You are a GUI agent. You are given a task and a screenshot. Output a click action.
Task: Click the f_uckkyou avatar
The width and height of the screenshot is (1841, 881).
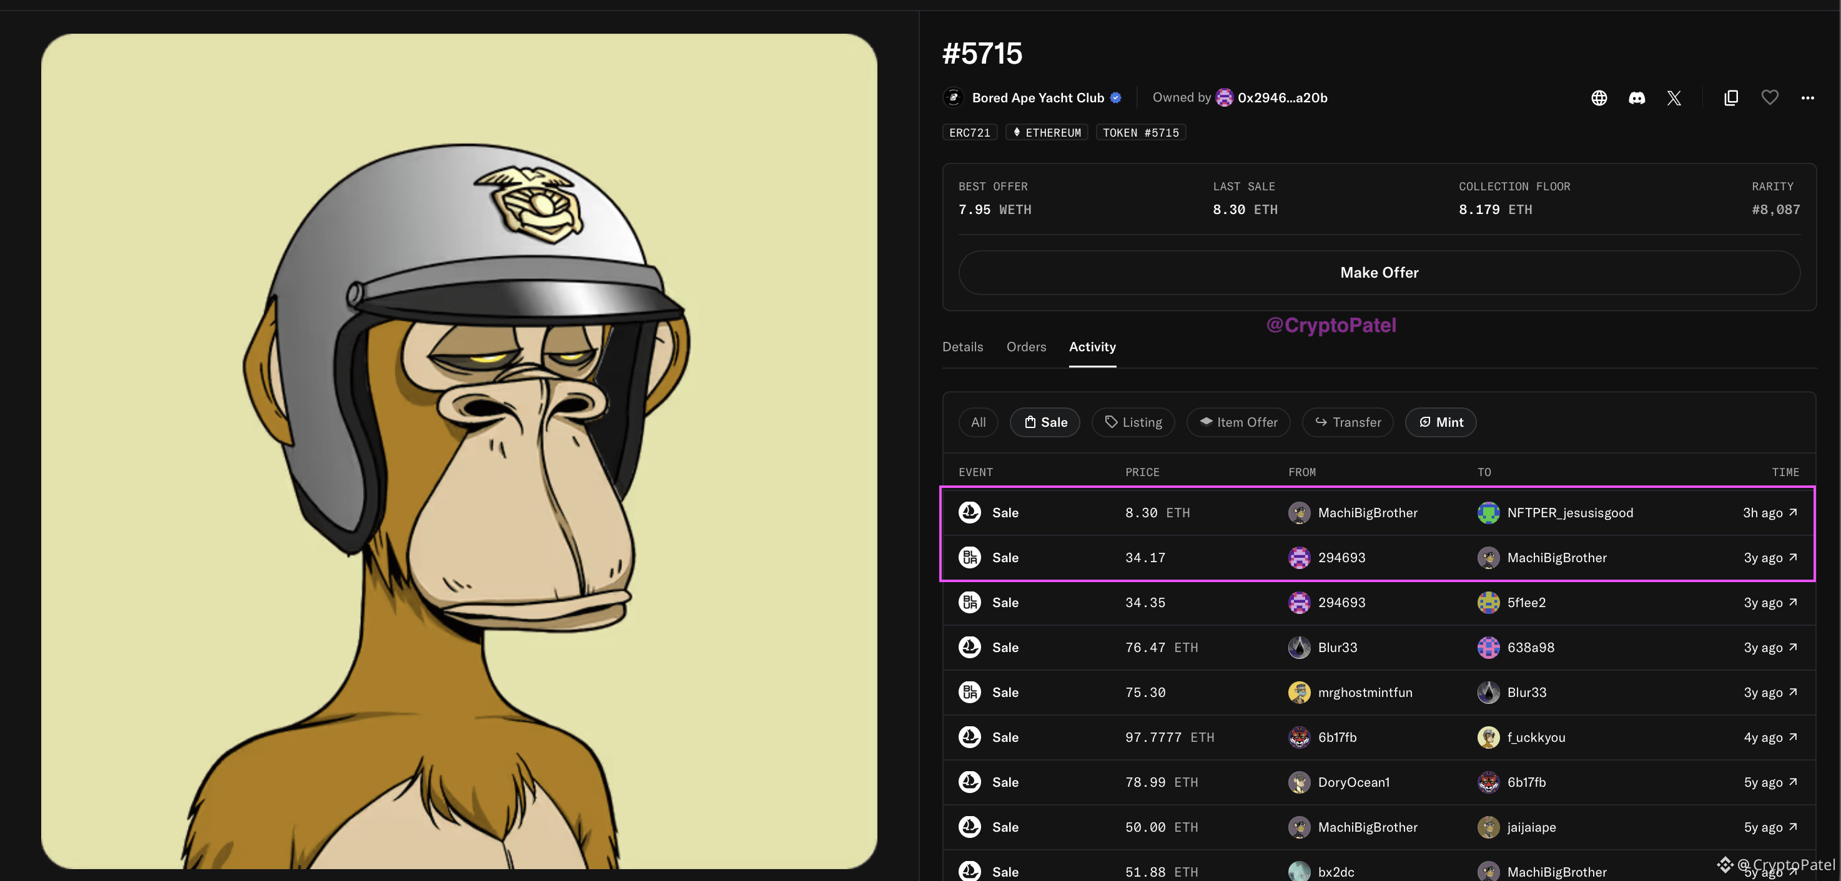point(1489,737)
